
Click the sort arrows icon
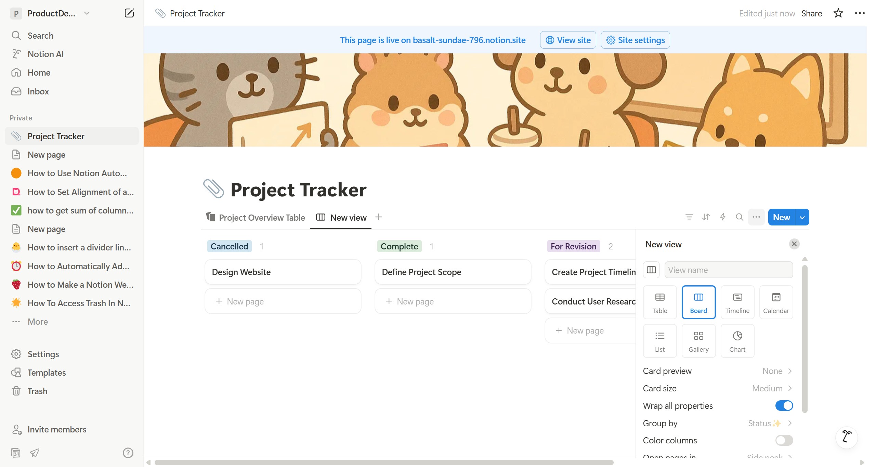[x=706, y=217]
